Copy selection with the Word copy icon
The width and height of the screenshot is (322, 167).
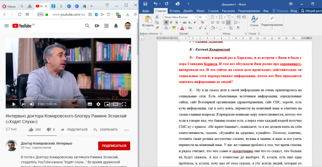click(157, 22)
